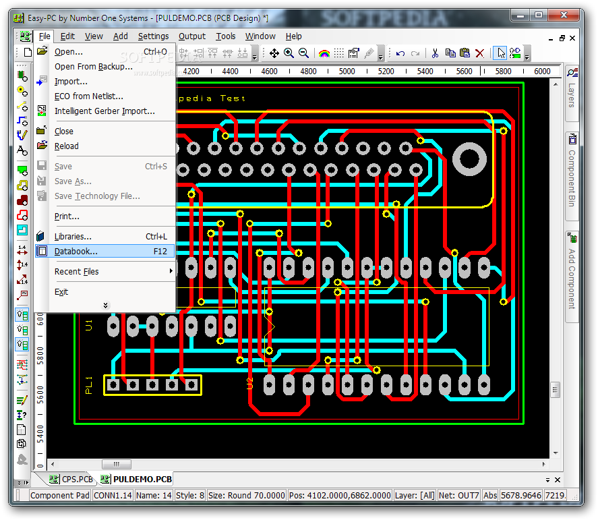This screenshot has height=520, width=598.
Task: Open the Tools menu
Action: tap(226, 36)
